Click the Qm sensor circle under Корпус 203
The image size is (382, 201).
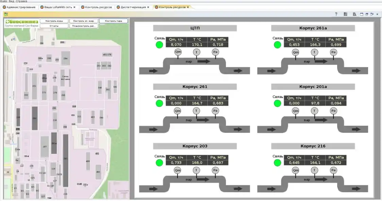click(x=177, y=170)
